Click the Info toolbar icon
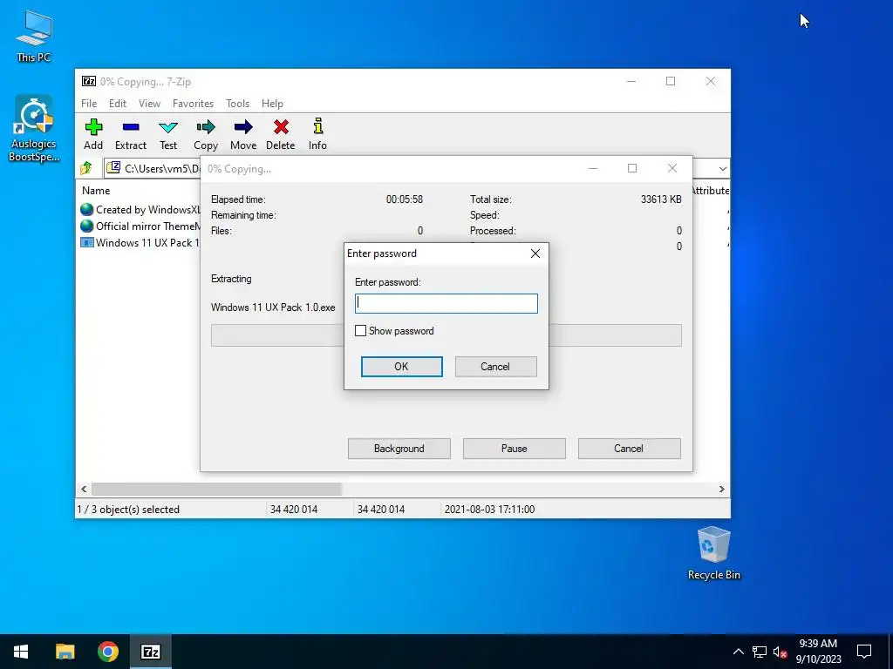893x669 pixels. coord(317,135)
